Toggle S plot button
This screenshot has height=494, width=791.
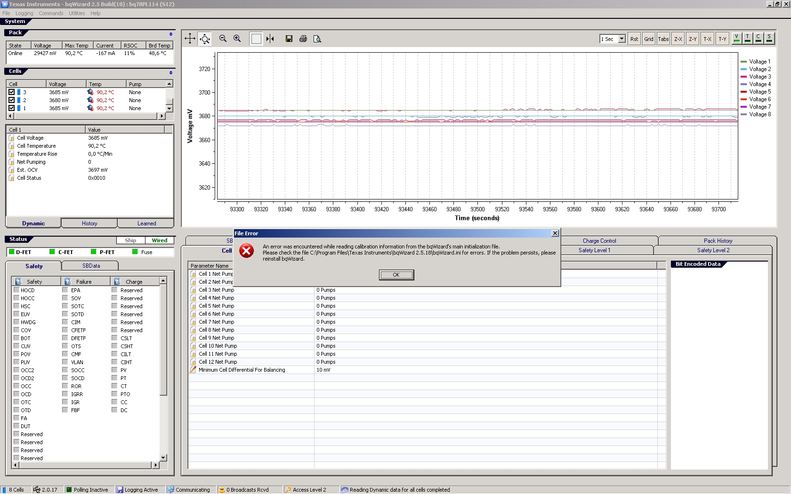point(769,39)
